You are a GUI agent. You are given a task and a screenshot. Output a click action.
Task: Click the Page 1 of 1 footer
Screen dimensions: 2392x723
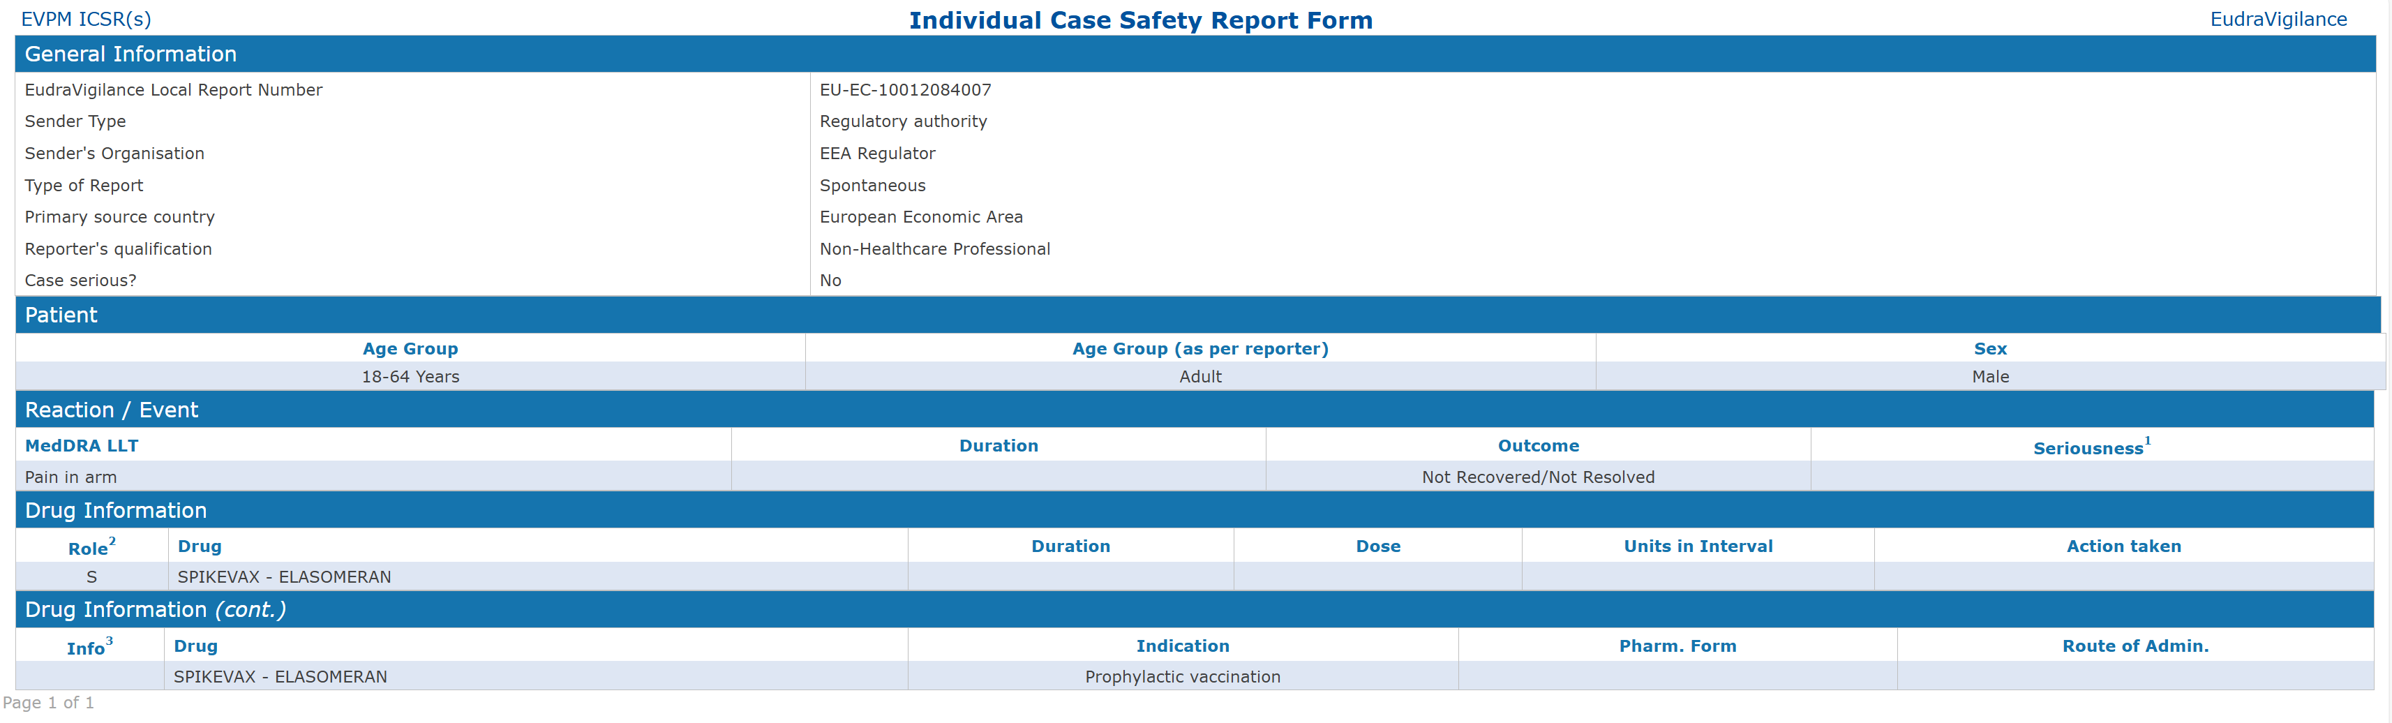pos(48,703)
